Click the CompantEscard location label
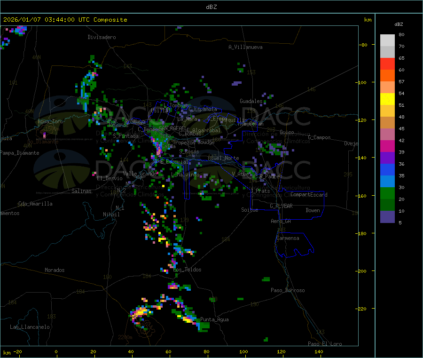Screen dimensions: 423x358 pyautogui.click(x=309, y=195)
